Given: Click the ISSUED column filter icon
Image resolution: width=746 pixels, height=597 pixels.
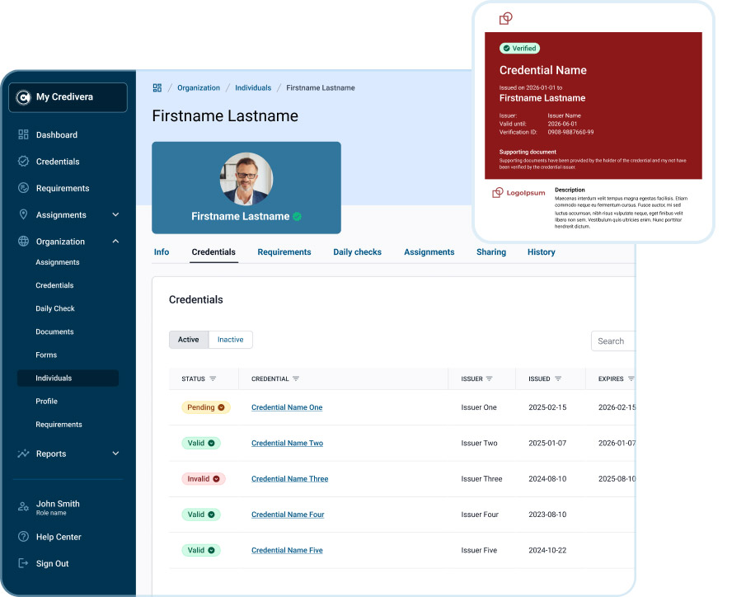Looking at the screenshot, I should coord(558,379).
